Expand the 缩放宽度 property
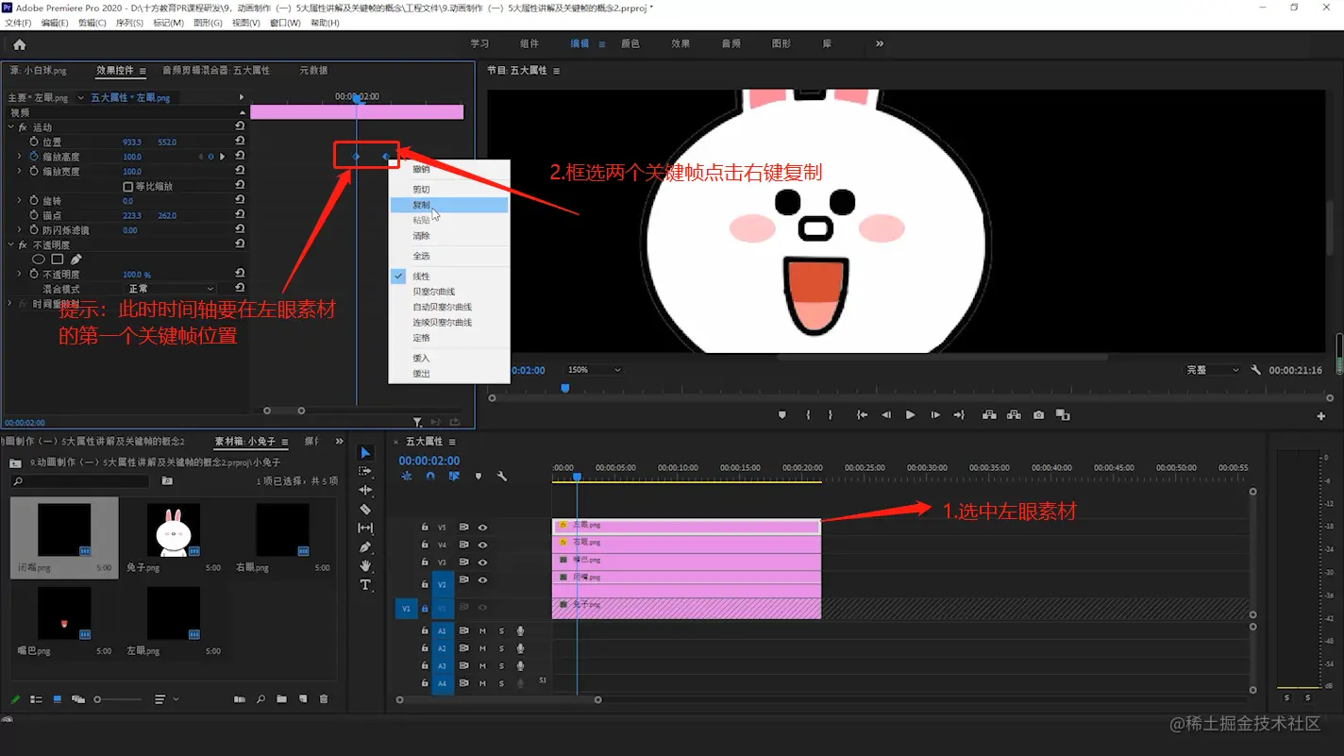Viewport: 1344px width, 756px height. point(19,172)
